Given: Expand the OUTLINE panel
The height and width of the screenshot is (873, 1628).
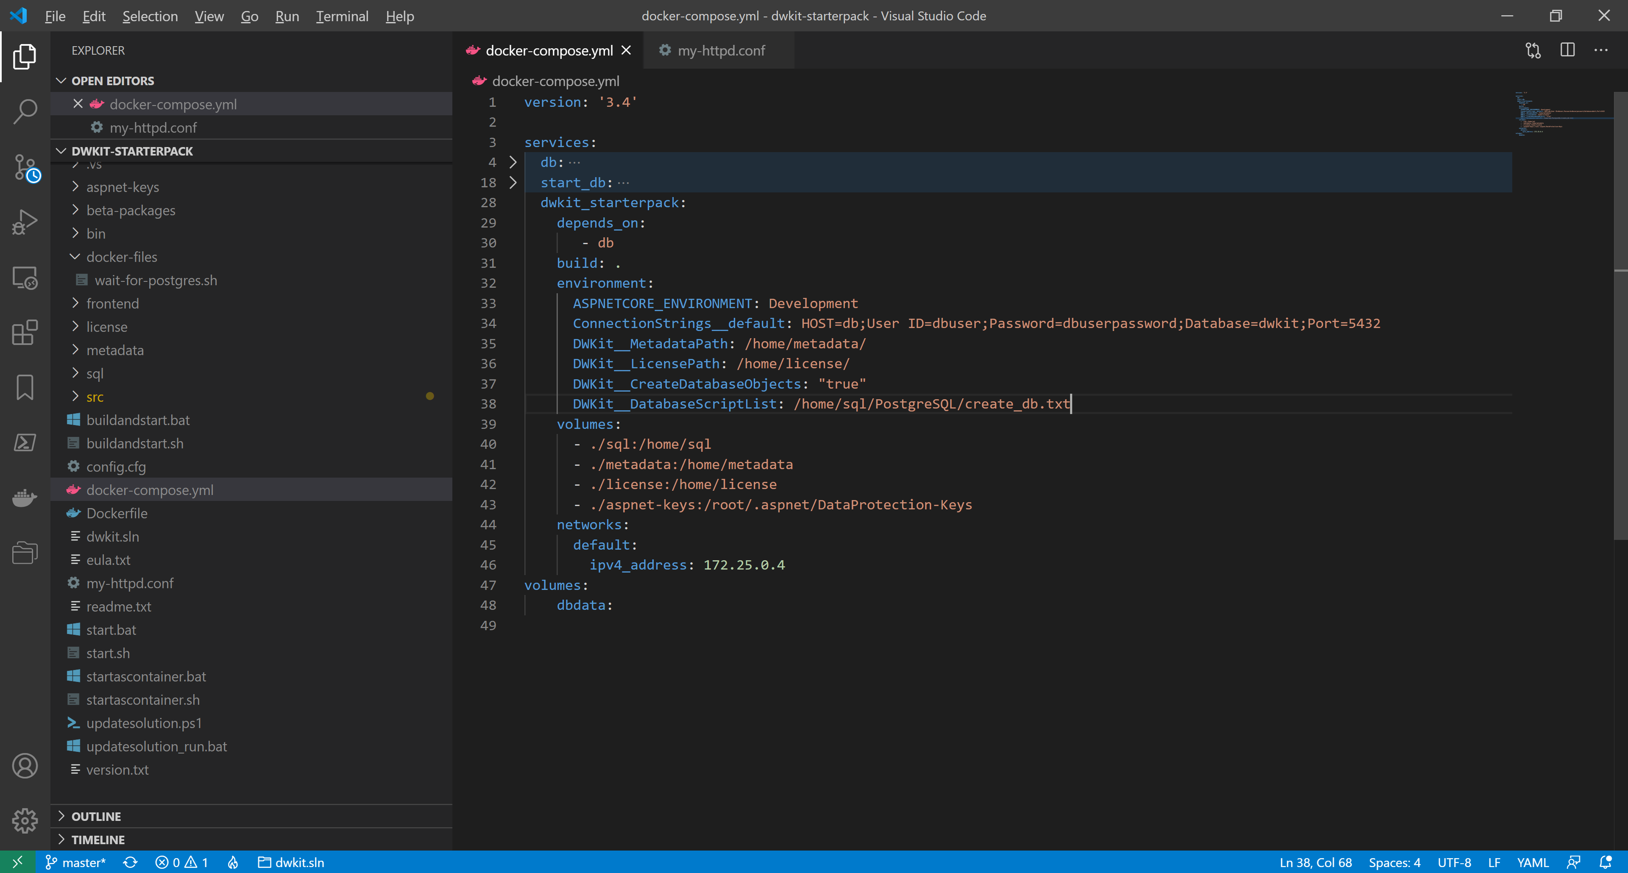Looking at the screenshot, I should (251, 816).
